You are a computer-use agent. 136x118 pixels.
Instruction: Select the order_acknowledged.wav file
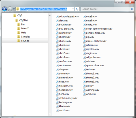coord(98,29)
